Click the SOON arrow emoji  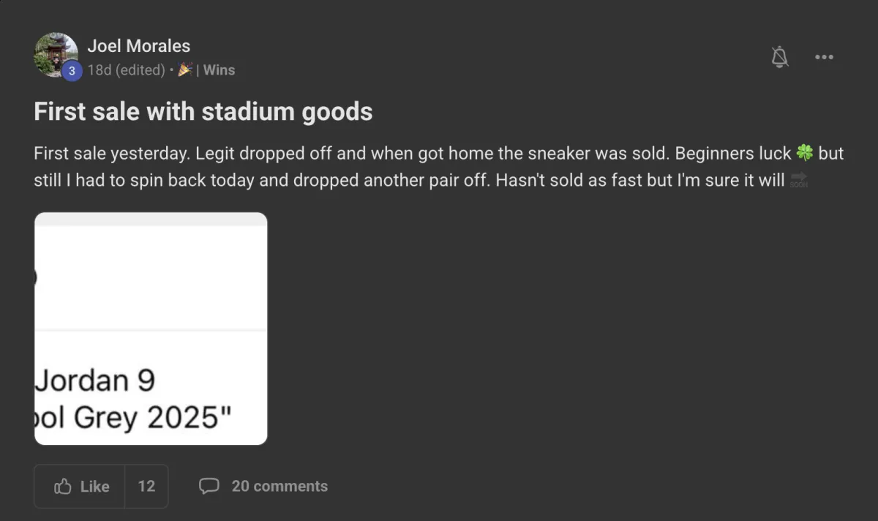(x=798, y=179)
